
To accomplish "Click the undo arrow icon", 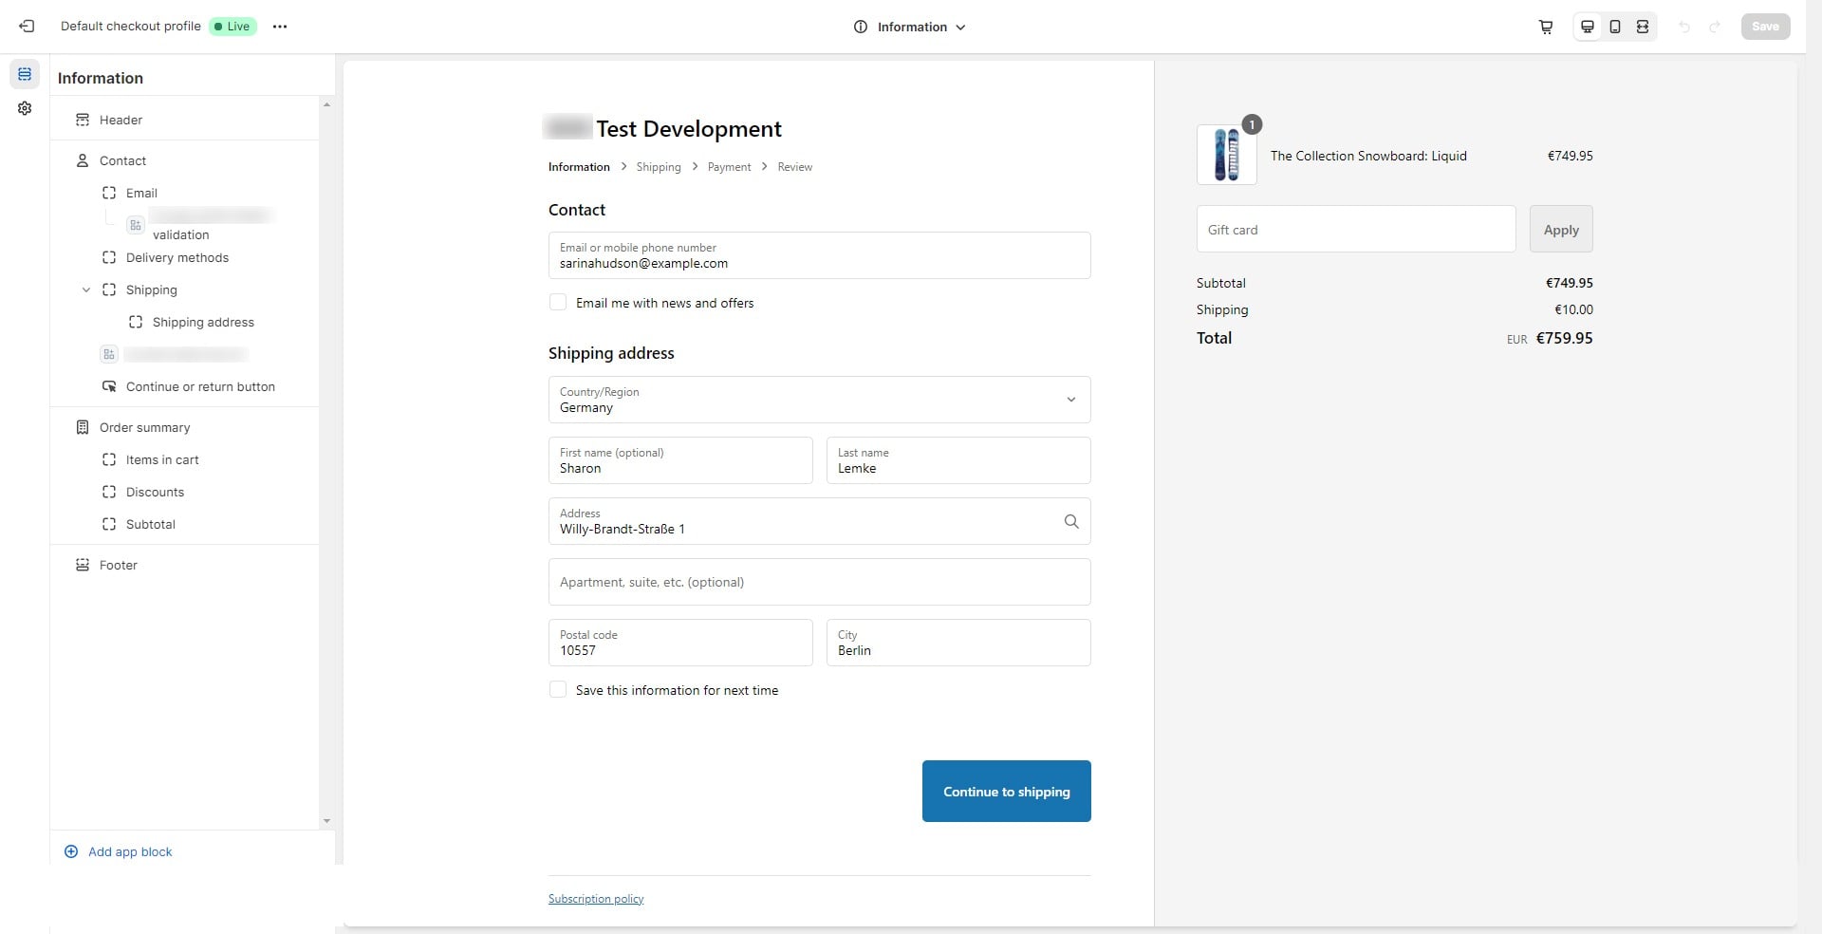I will [1684, 27].
